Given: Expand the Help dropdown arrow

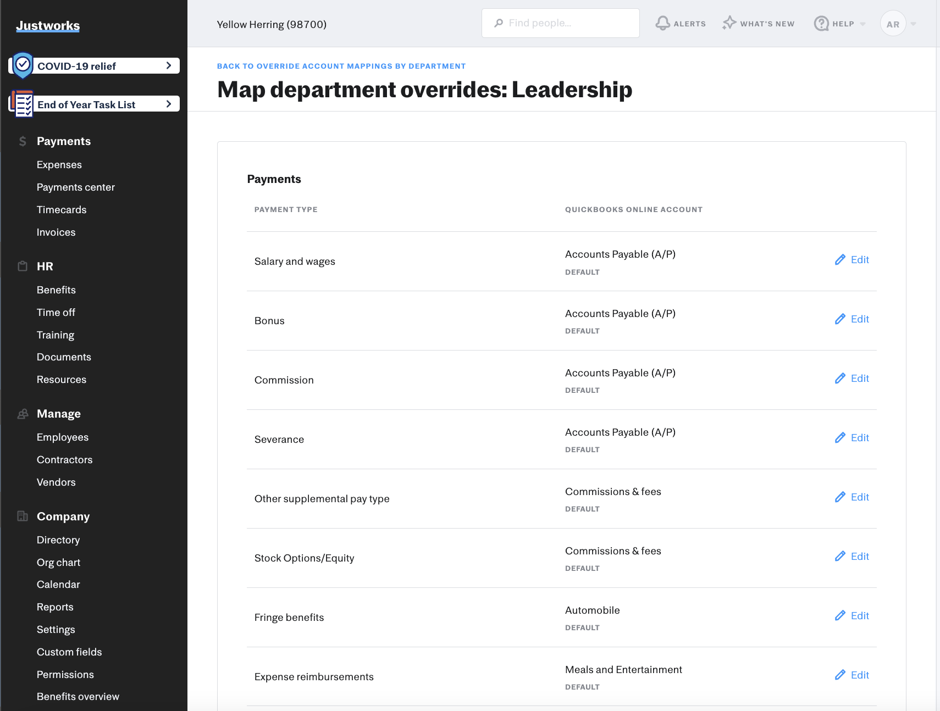Looking at the screenshot, I should click(862, 24).
